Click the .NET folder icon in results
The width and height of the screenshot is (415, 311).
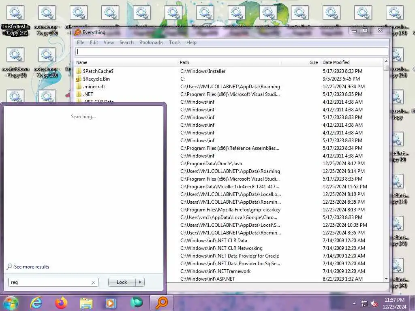79,94
